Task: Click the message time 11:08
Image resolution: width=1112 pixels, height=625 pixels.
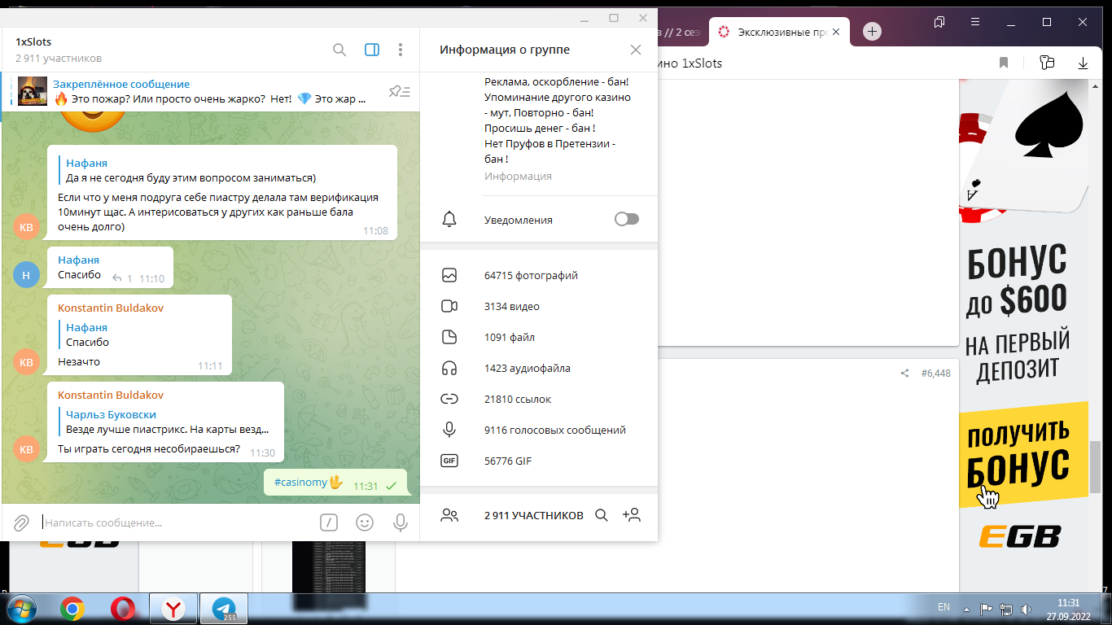Action: [375, 231]
